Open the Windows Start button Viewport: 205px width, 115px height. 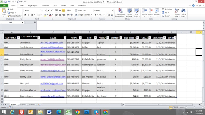point(4,112)
